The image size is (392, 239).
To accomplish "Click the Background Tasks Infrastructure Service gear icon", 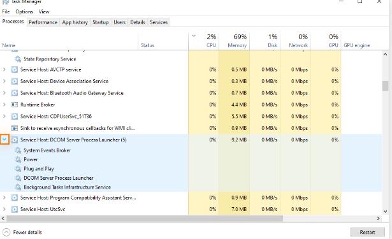I will 18,187.
